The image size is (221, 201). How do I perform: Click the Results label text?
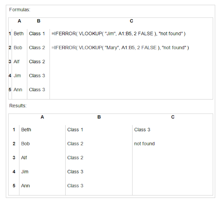click(18, 106)
